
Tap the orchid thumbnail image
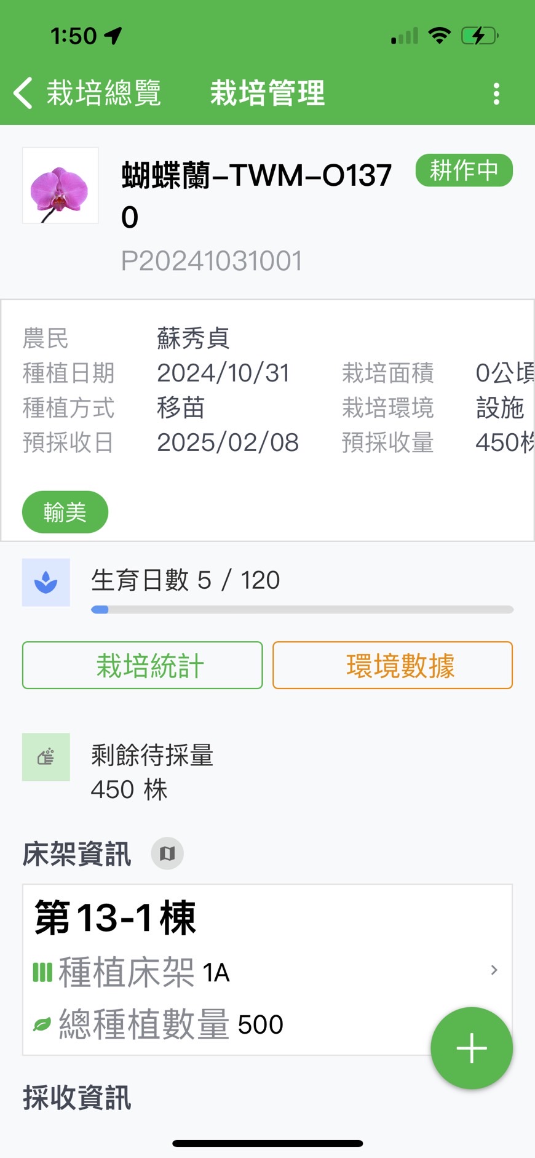click(60, 185)
